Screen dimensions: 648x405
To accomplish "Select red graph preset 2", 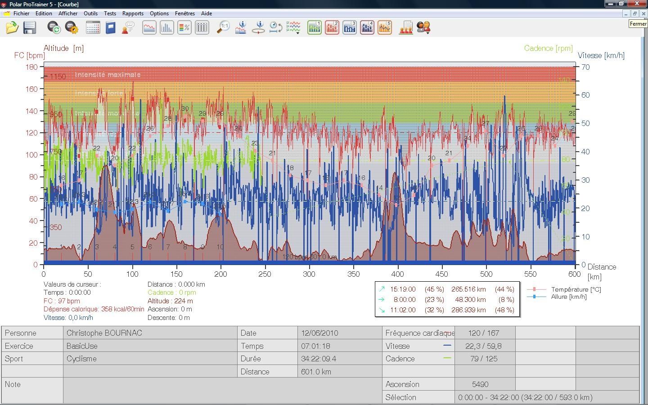I will (332, 27).
